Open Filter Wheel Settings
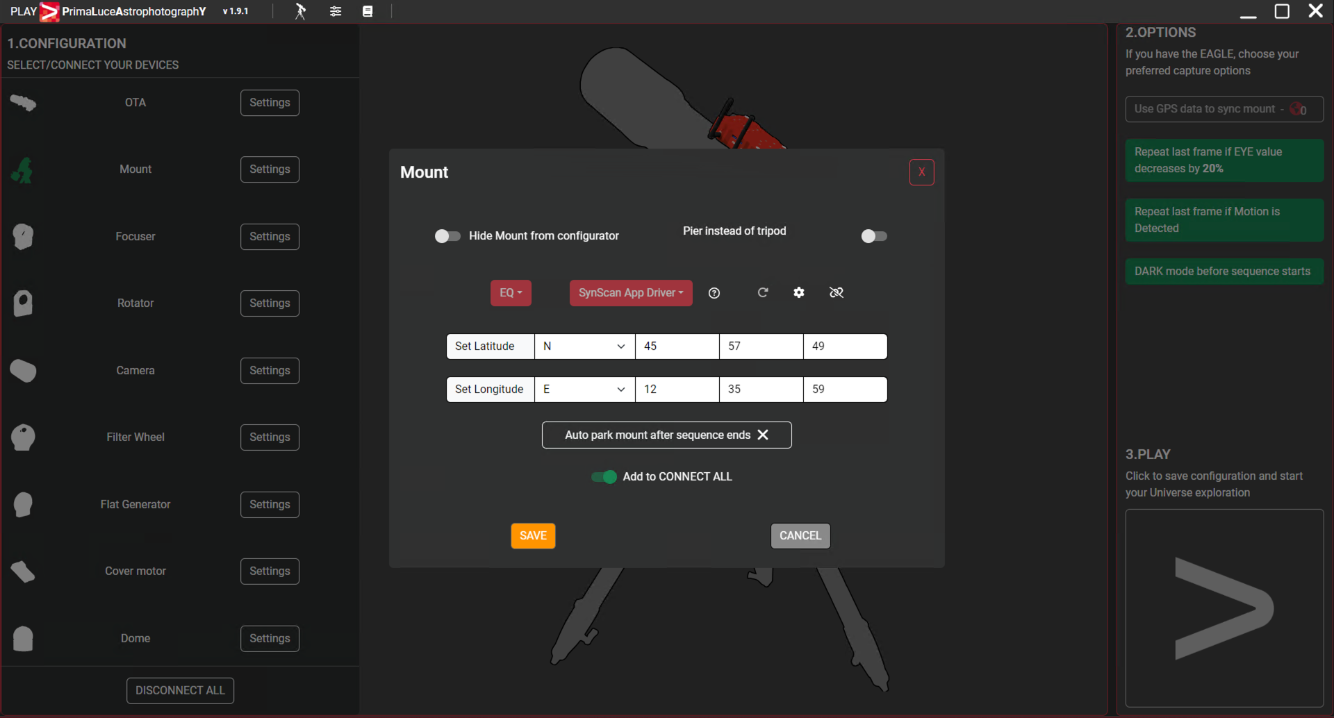The width and height of the screenshot is (1334, 718). tap(270, 437)
